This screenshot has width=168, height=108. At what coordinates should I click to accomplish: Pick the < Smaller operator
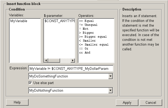(87, 41)
